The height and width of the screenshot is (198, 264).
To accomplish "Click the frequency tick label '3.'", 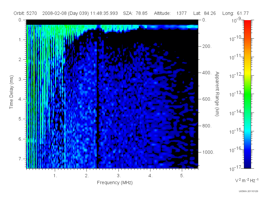I will [x=119, y=176].
